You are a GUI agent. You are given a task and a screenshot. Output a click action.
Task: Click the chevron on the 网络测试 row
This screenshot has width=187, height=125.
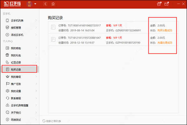pyautogui.click(x=36, y=119)
